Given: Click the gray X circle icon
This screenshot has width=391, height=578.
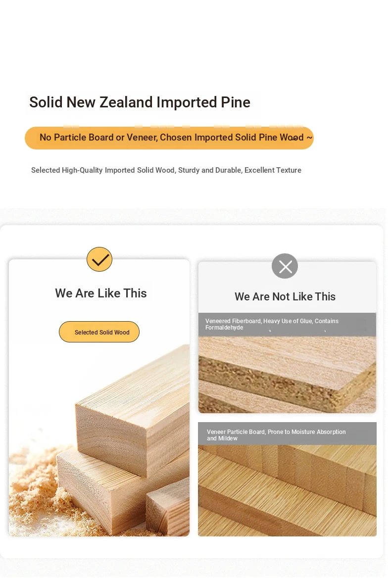Looking at the screenshot, I should tap(285, 266).
